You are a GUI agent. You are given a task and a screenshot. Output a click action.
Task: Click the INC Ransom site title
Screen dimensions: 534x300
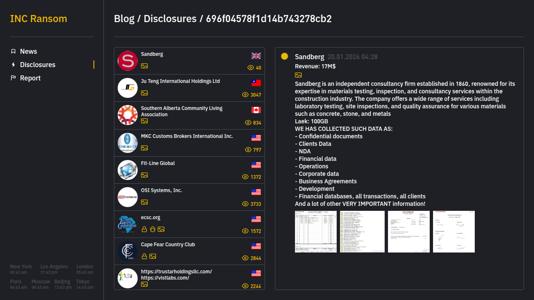(38, 19)
